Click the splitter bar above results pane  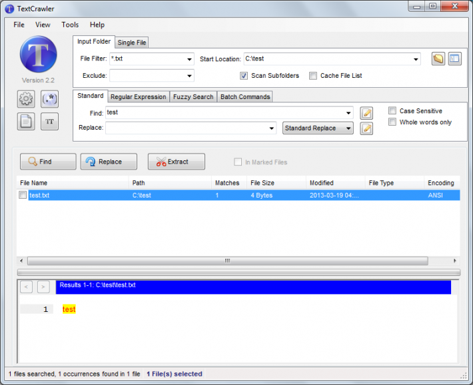(238, 273)
